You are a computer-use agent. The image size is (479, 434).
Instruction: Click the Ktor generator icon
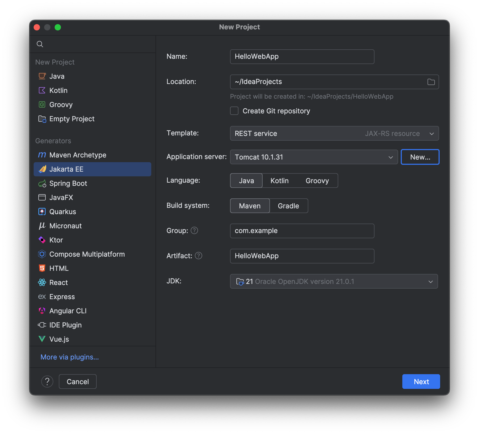(x=42, y=240)
